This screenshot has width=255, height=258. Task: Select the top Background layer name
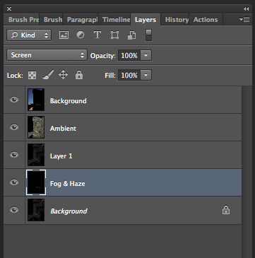tap(69, 101)
